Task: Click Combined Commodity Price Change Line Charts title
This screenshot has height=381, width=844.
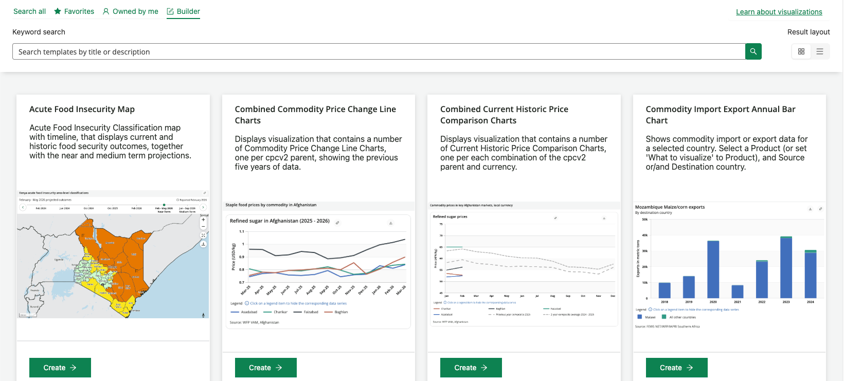Action: point(315,115)
